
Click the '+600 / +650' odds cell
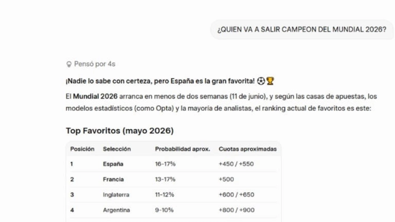click(236, 195)
